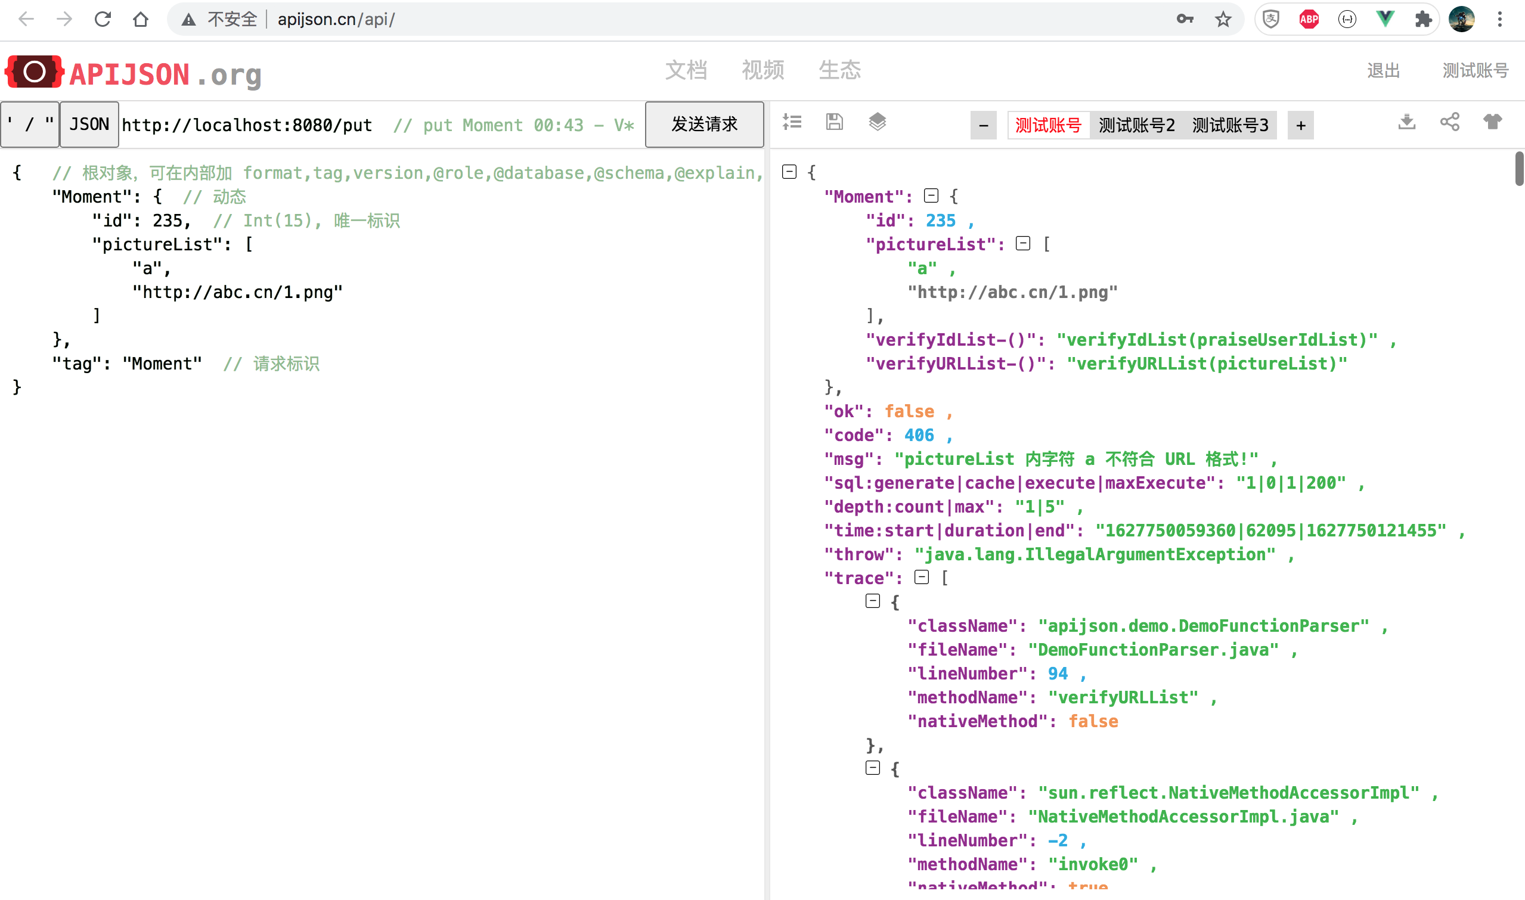The width and height of the screenshot is (1525, 900).
Task: Open browser extensions puzzle icon
Action: (1422, 19)
